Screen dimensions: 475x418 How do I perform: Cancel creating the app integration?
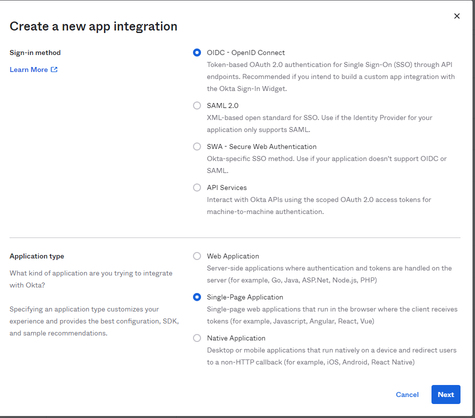click(407, 394)
